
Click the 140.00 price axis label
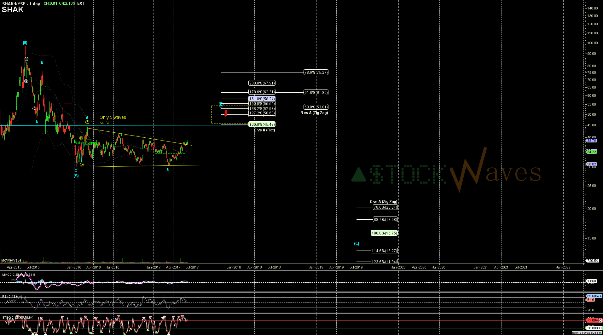tap(593, 8)
